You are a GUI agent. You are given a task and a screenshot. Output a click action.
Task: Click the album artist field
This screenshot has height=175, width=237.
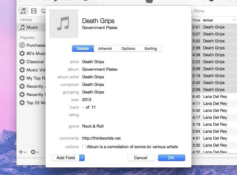click(x=93, y=77)
